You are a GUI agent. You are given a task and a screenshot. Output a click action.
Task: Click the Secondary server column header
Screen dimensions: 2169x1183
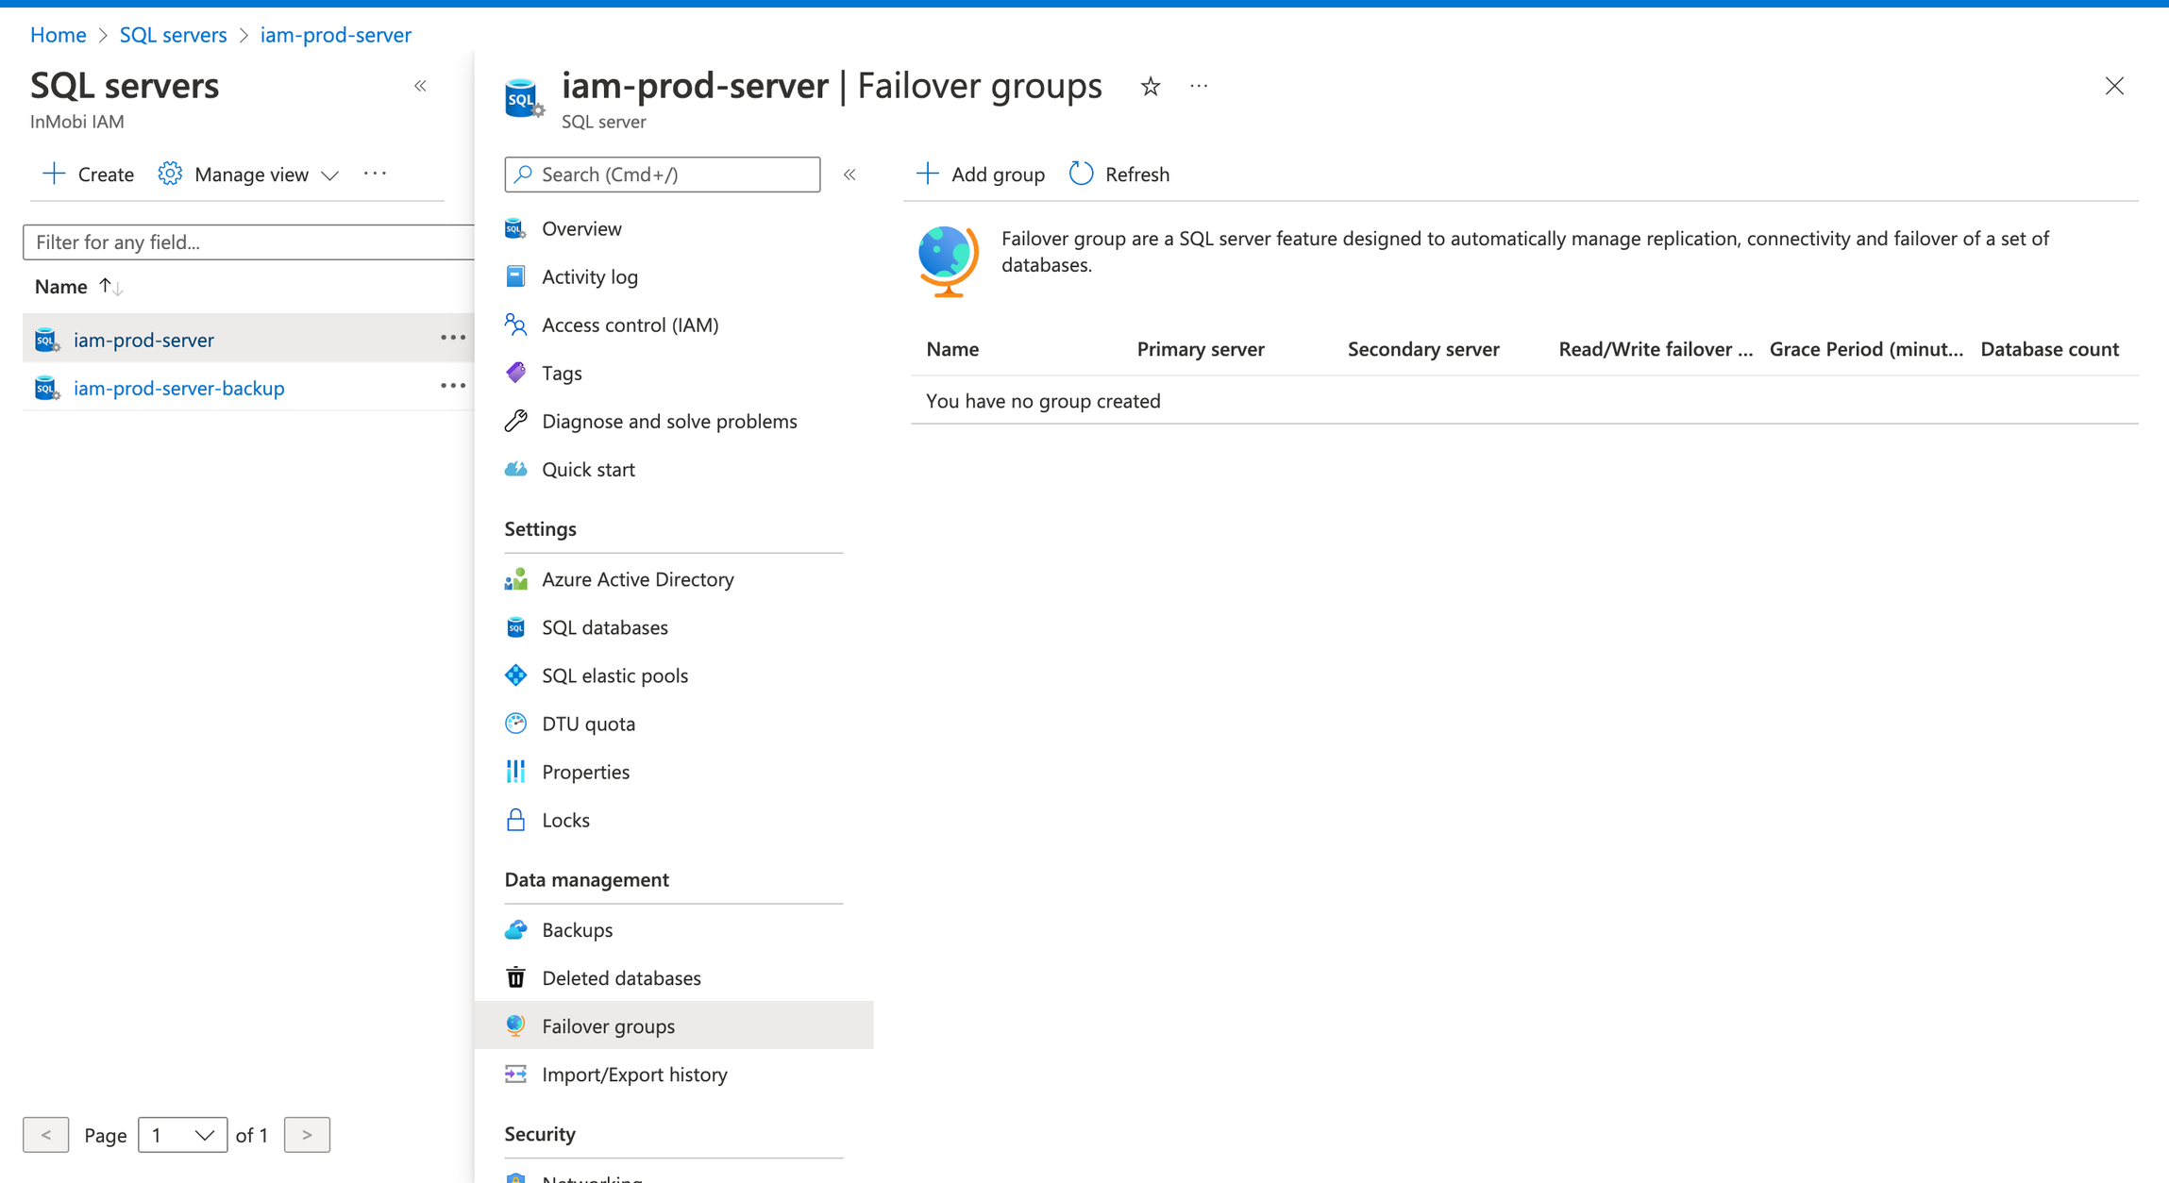click(1423, 349)
